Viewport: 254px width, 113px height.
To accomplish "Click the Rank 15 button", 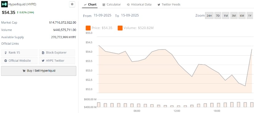I will [x=19, y=53].
